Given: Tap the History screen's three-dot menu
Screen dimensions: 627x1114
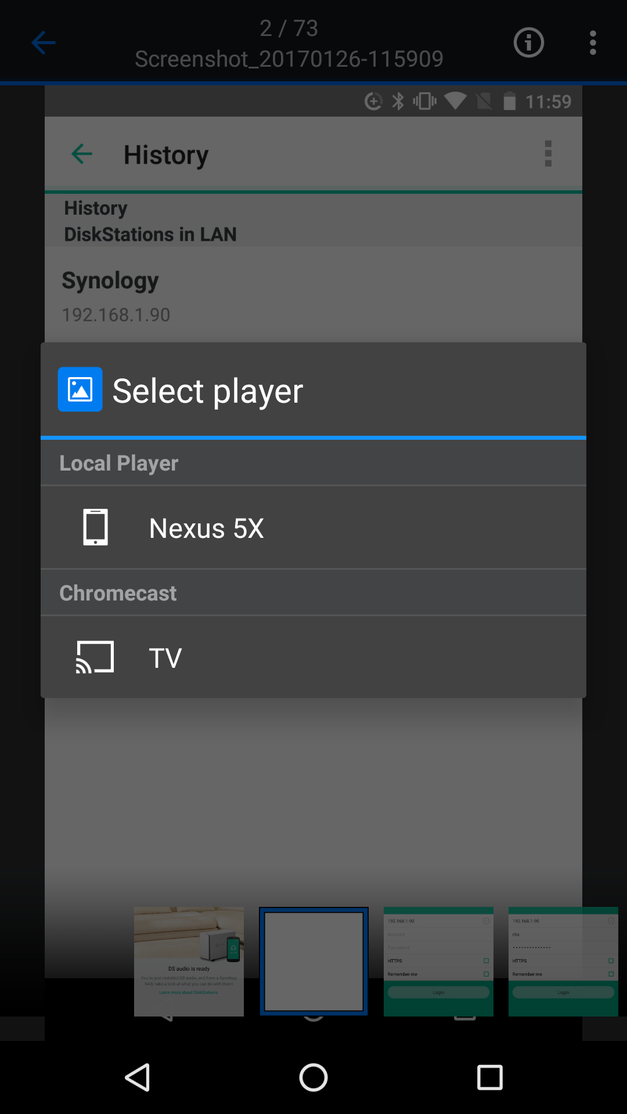Looking at the screenshot, I should click(x=548, y=154).
